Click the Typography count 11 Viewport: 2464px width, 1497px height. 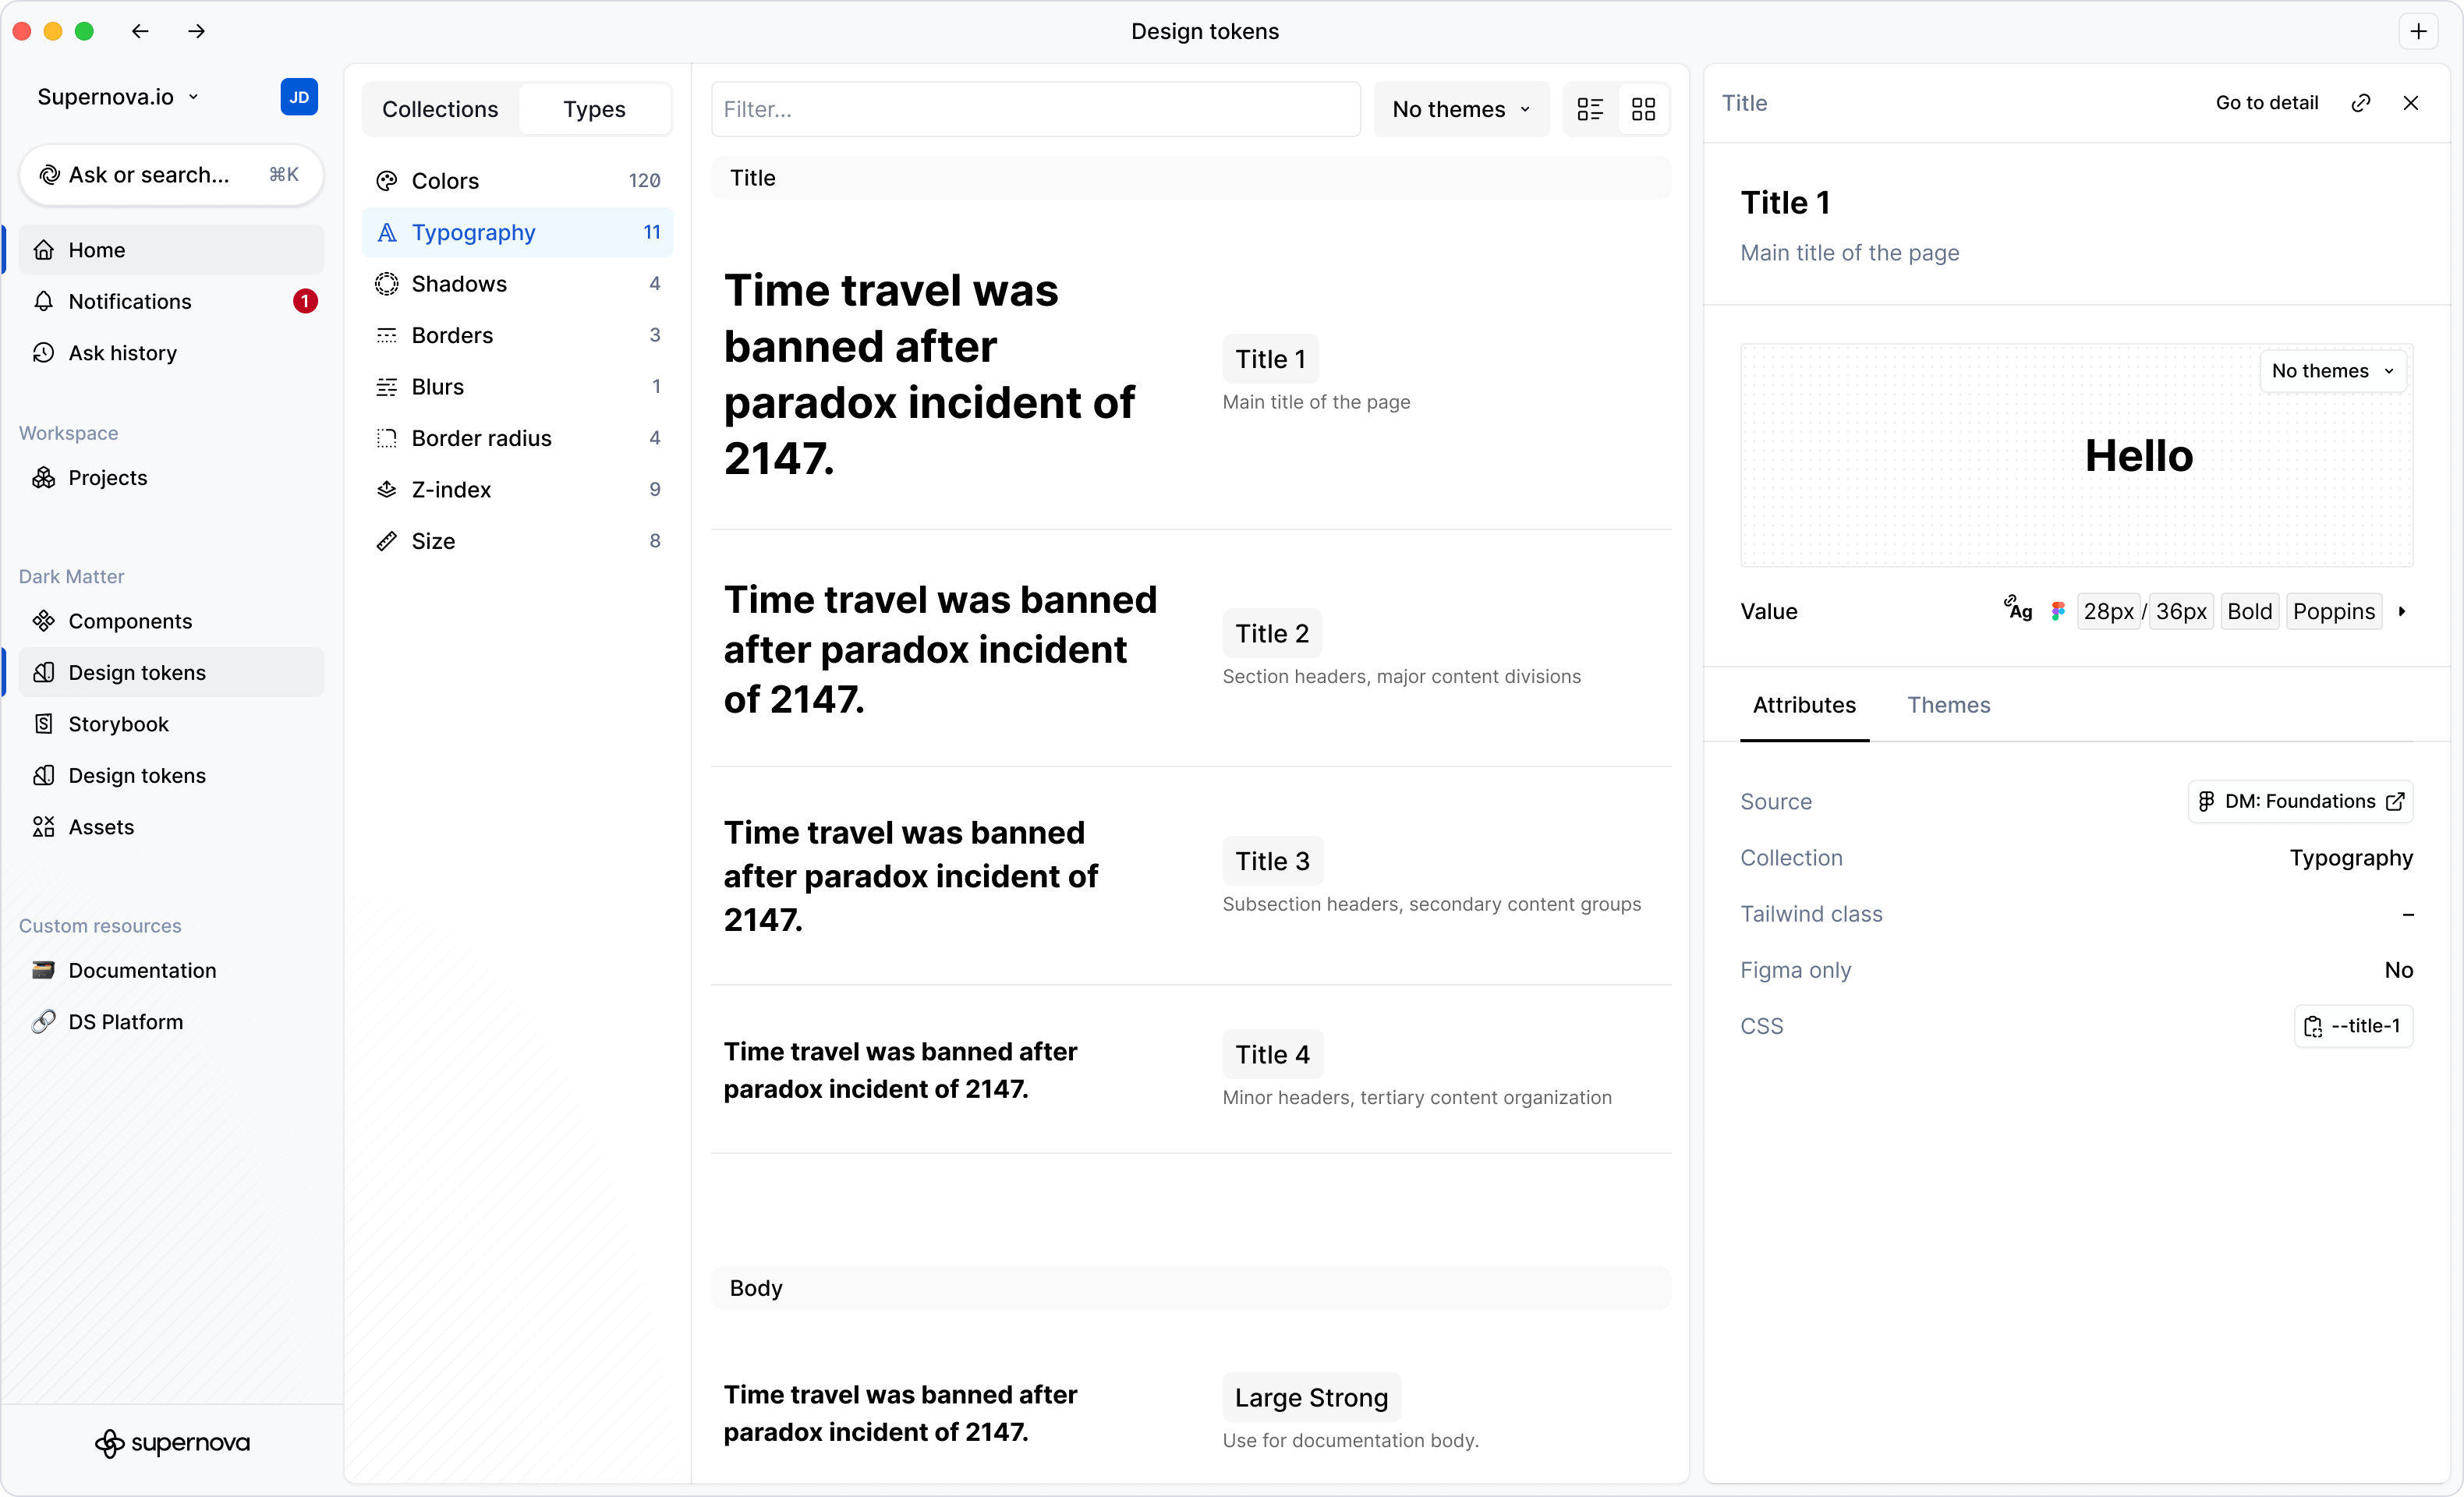tap(652, 232)
